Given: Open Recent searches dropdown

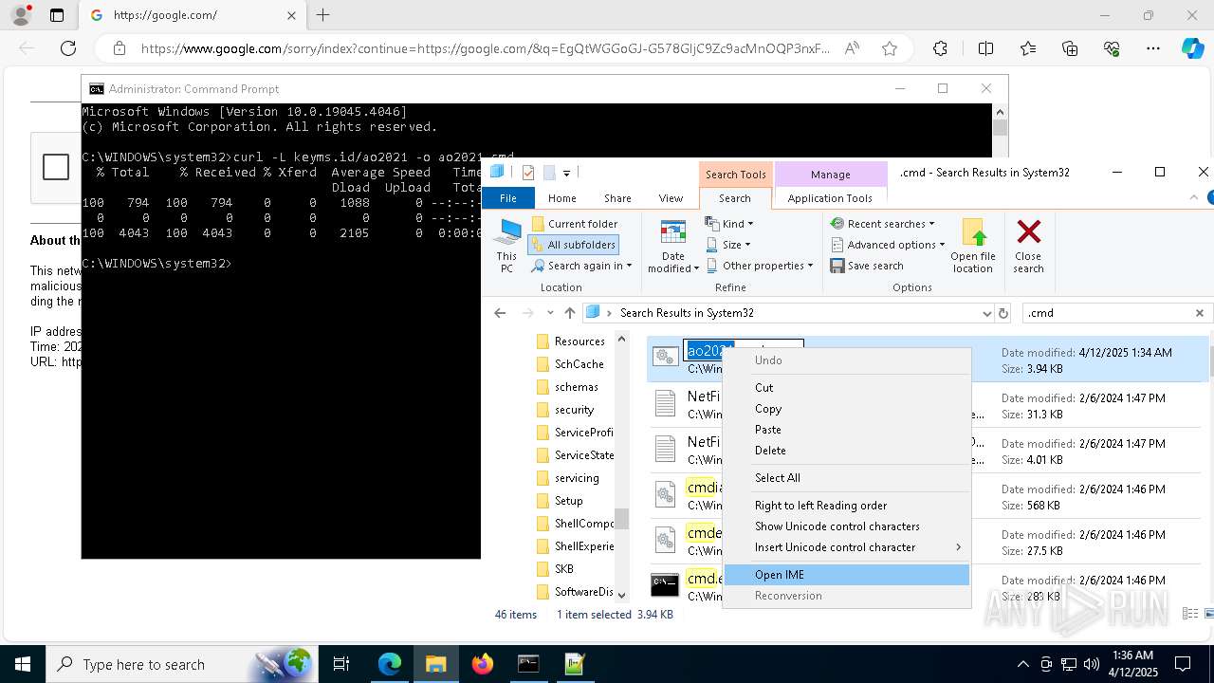Looking at the screenshot, I should pos(882,224).
